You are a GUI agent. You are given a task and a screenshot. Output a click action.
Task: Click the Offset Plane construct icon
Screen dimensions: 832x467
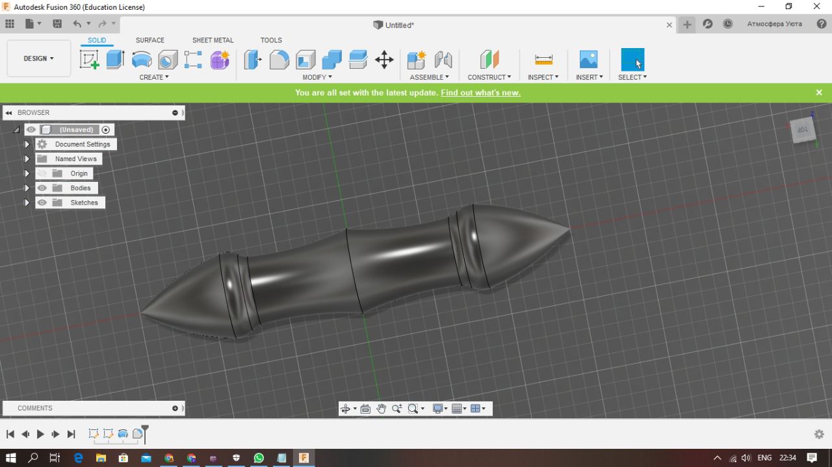pyautogui.click(x=489, y=60)
